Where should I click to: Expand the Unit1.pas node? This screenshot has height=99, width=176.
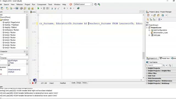click(149, 35)
